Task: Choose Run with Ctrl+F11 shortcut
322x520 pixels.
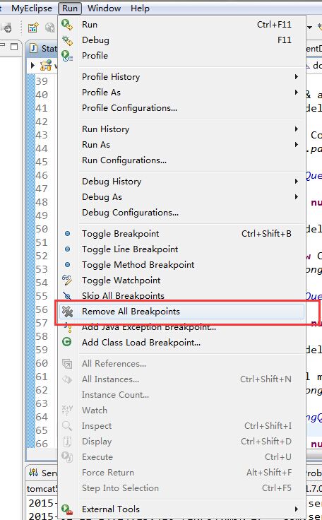Action: 181,25
